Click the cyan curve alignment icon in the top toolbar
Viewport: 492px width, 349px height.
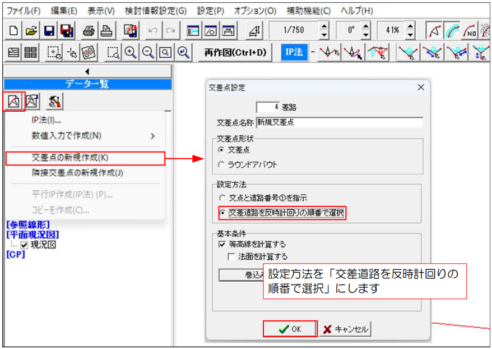coord(452,30)
